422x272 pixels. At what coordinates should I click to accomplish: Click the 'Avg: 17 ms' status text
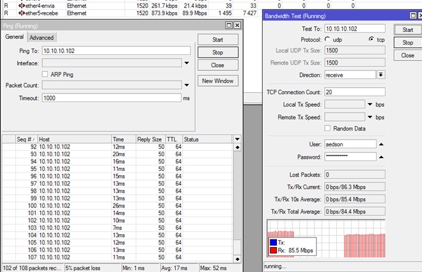(174, 268)
